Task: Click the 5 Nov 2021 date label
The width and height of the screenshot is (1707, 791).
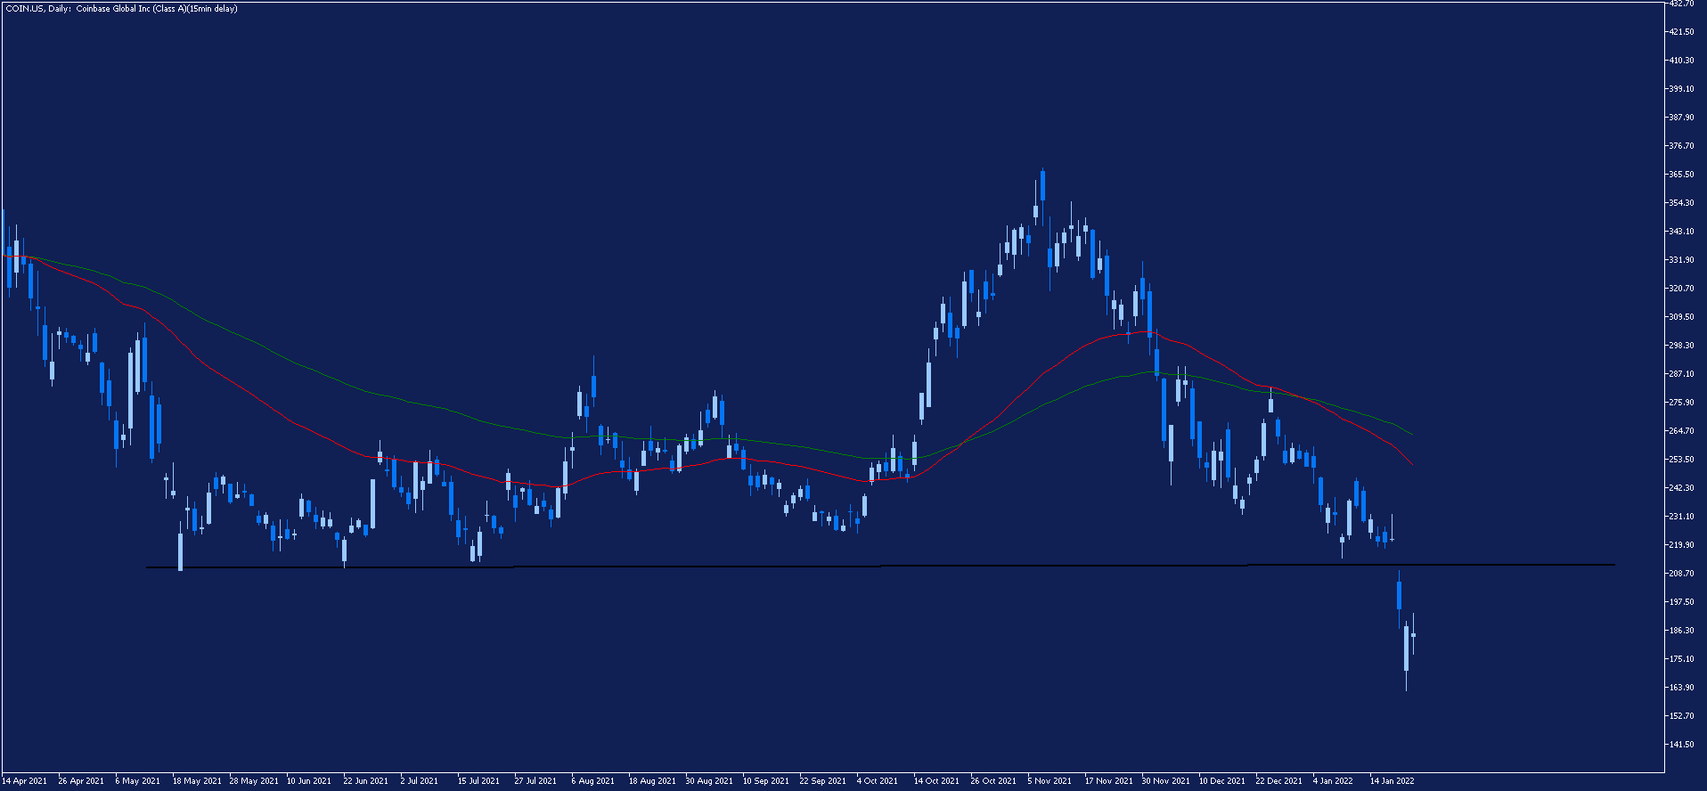Action: pos(1050,781)
